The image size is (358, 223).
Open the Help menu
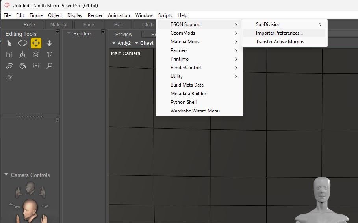(182, 15)
